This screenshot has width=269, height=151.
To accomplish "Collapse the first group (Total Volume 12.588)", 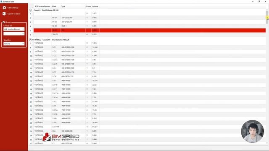I will tap(31, 10).
